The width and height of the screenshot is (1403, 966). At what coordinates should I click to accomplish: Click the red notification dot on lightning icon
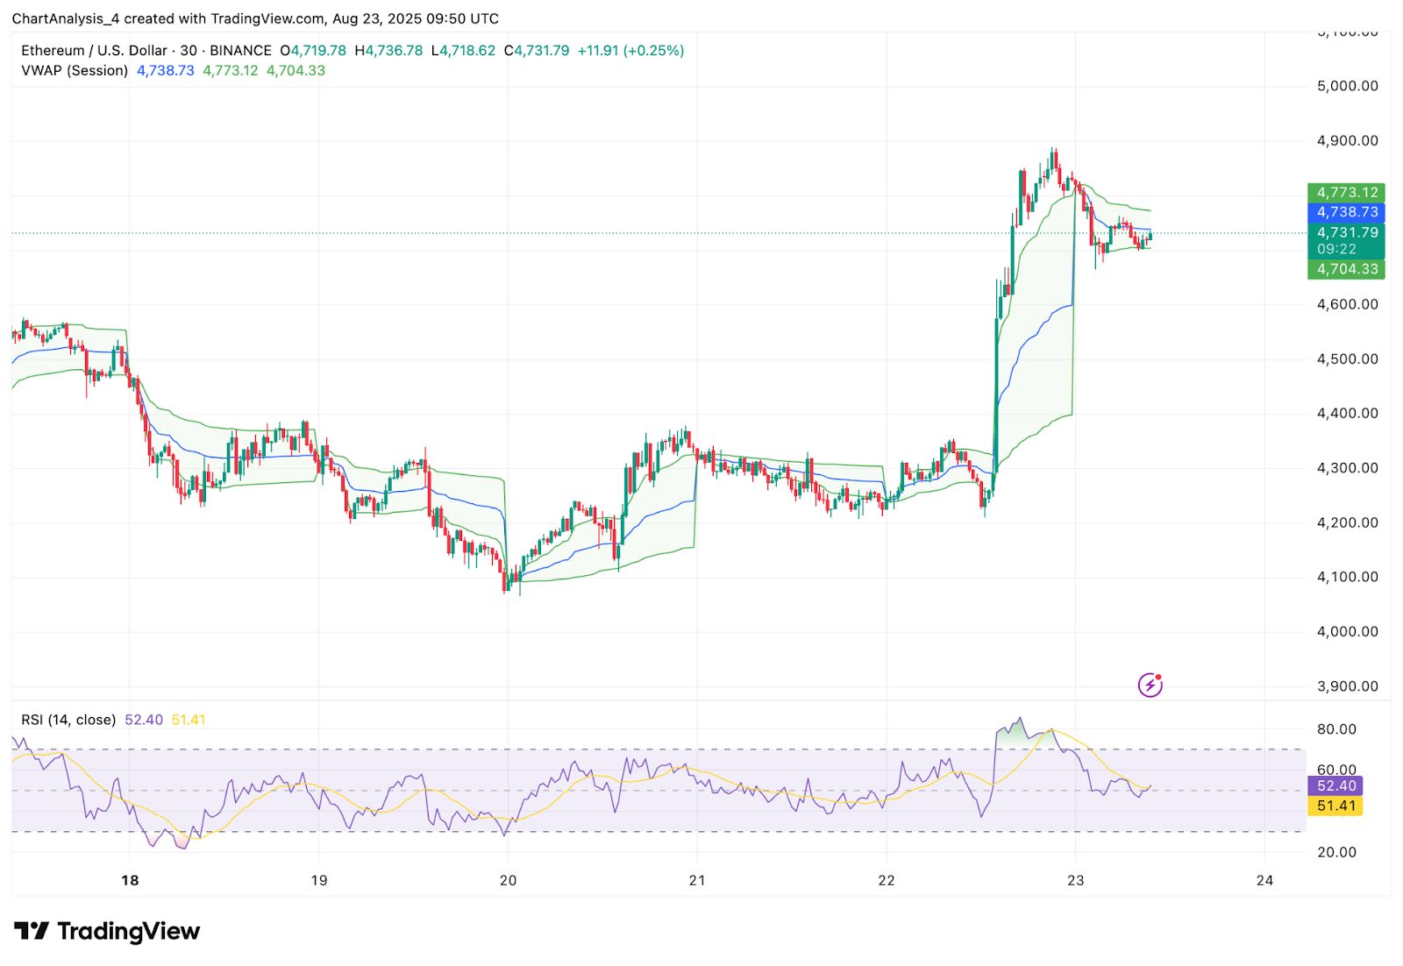(x=1159, y=676)
